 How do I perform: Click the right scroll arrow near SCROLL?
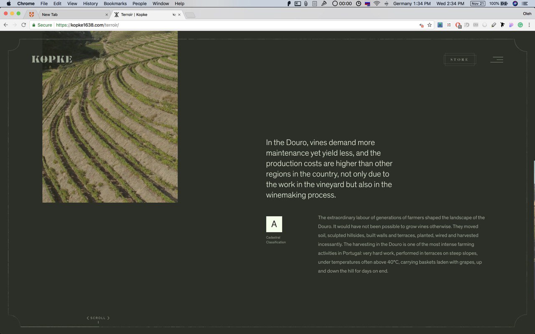[108, 318]
